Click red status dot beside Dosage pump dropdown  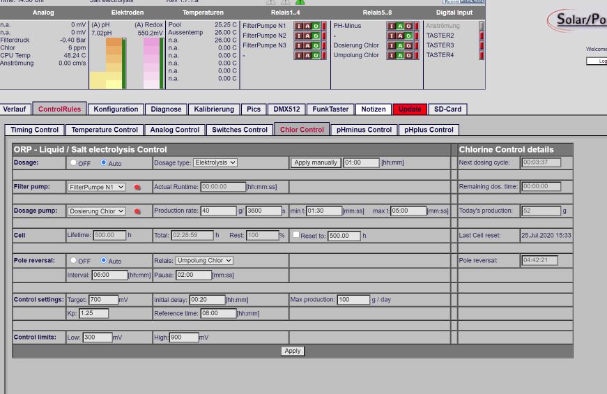137,211
